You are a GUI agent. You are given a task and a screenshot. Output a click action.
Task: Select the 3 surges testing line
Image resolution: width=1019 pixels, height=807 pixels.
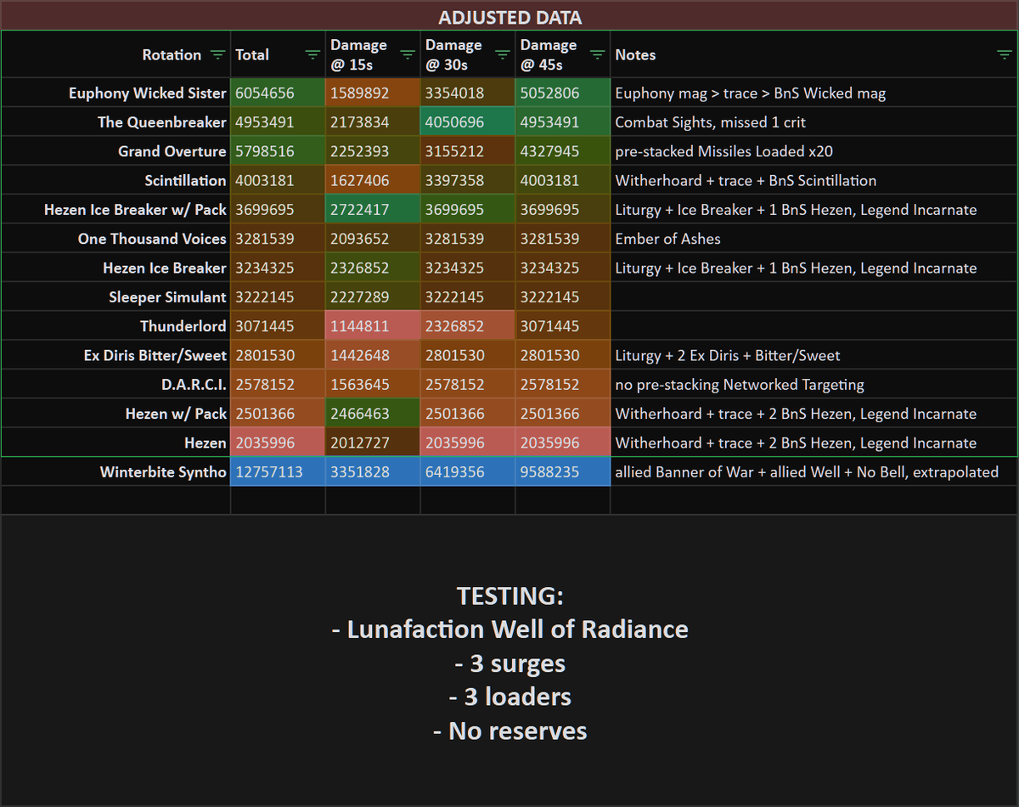(x=509, y=663)
